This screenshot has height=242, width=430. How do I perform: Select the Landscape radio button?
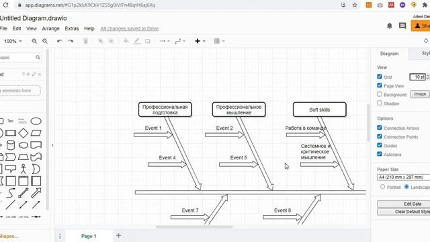point(406,187)
